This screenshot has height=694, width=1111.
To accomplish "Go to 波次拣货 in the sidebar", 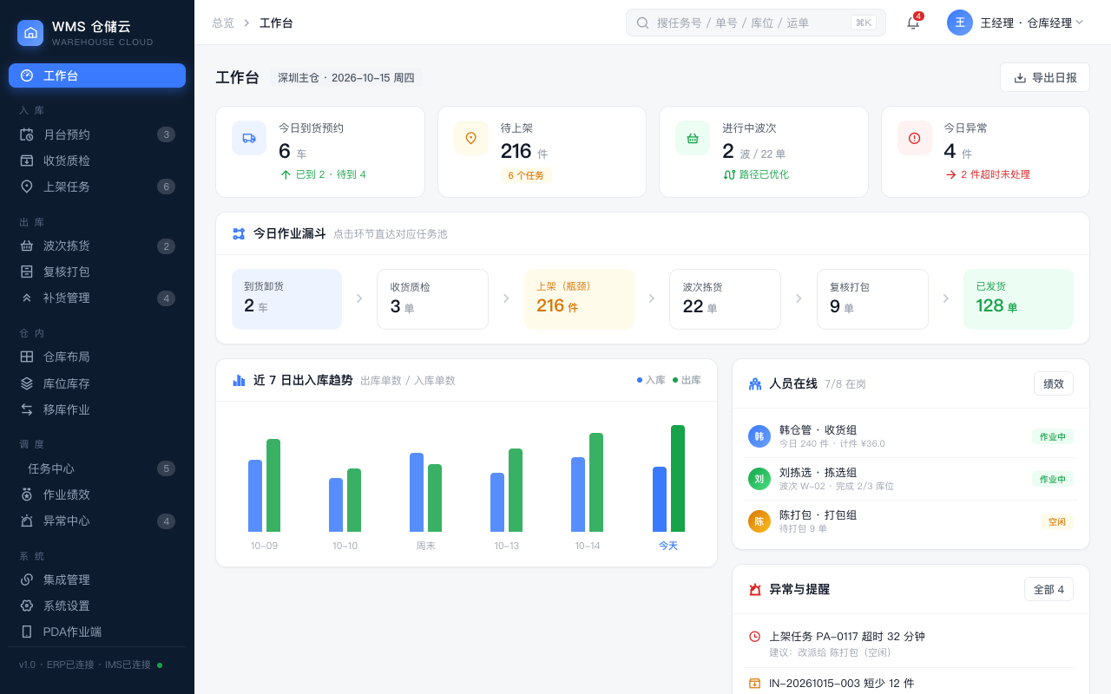I will (97, 246).
